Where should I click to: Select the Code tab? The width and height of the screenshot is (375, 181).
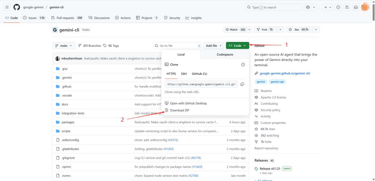point(11,18)
